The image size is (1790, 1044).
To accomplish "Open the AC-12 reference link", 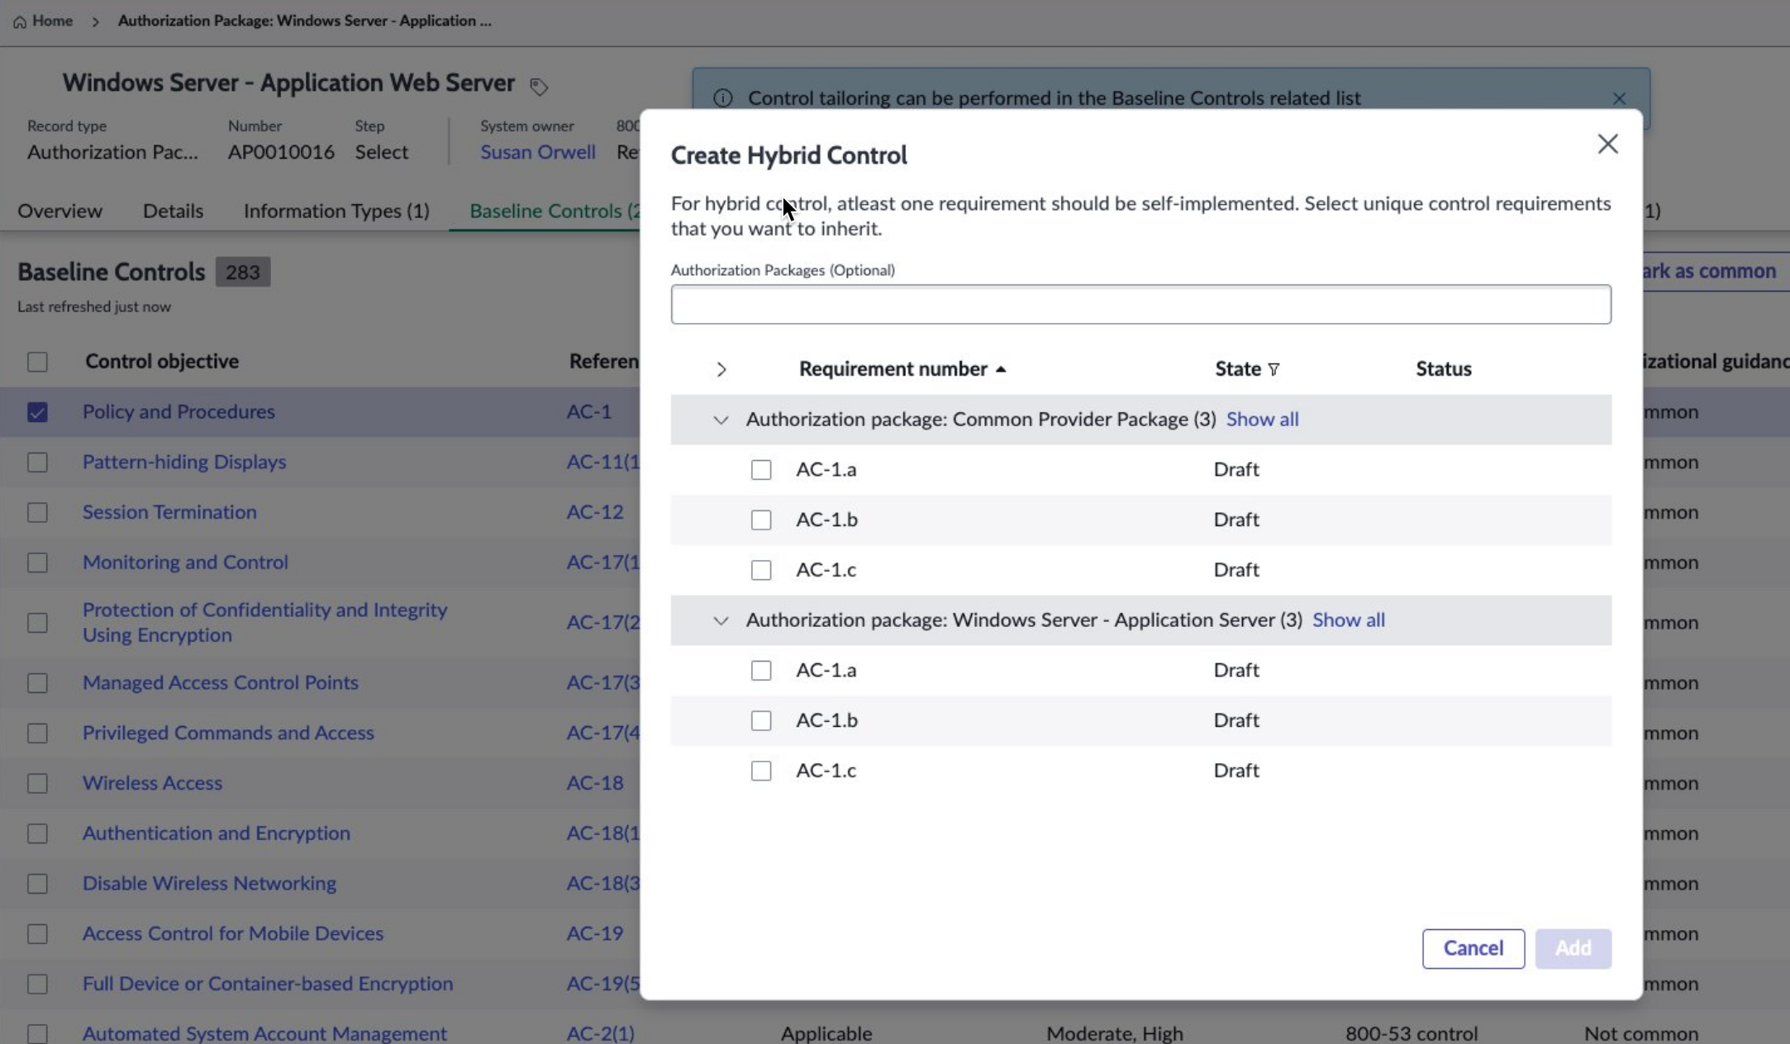I will coord(595,512).
